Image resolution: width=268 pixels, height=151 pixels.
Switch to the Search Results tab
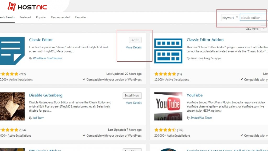pos(7,17)
